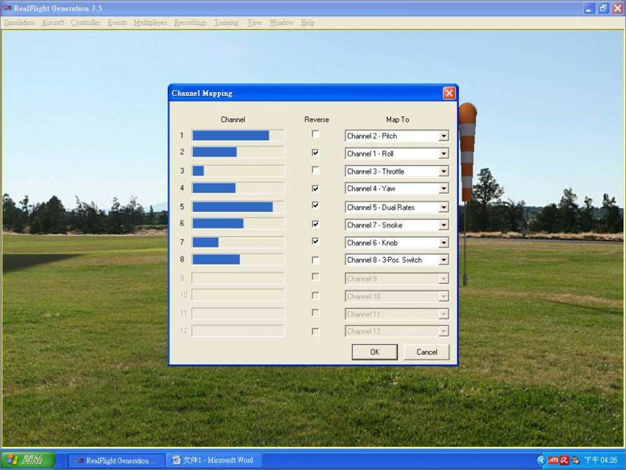Open the Training menu

click(227, 23)
